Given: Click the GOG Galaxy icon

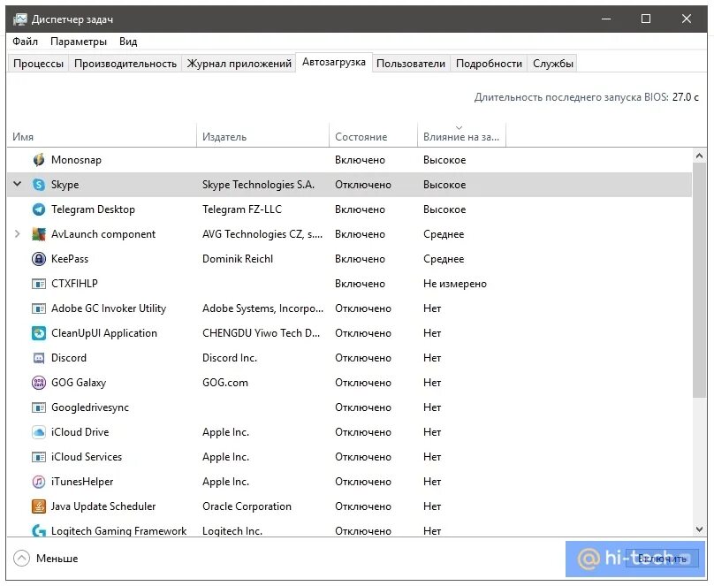Looking at the screenshot, I should click(39, 383).
